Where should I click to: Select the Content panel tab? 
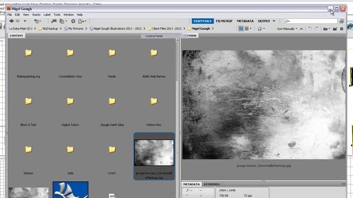pyautogui.click(x=17, y=36)
